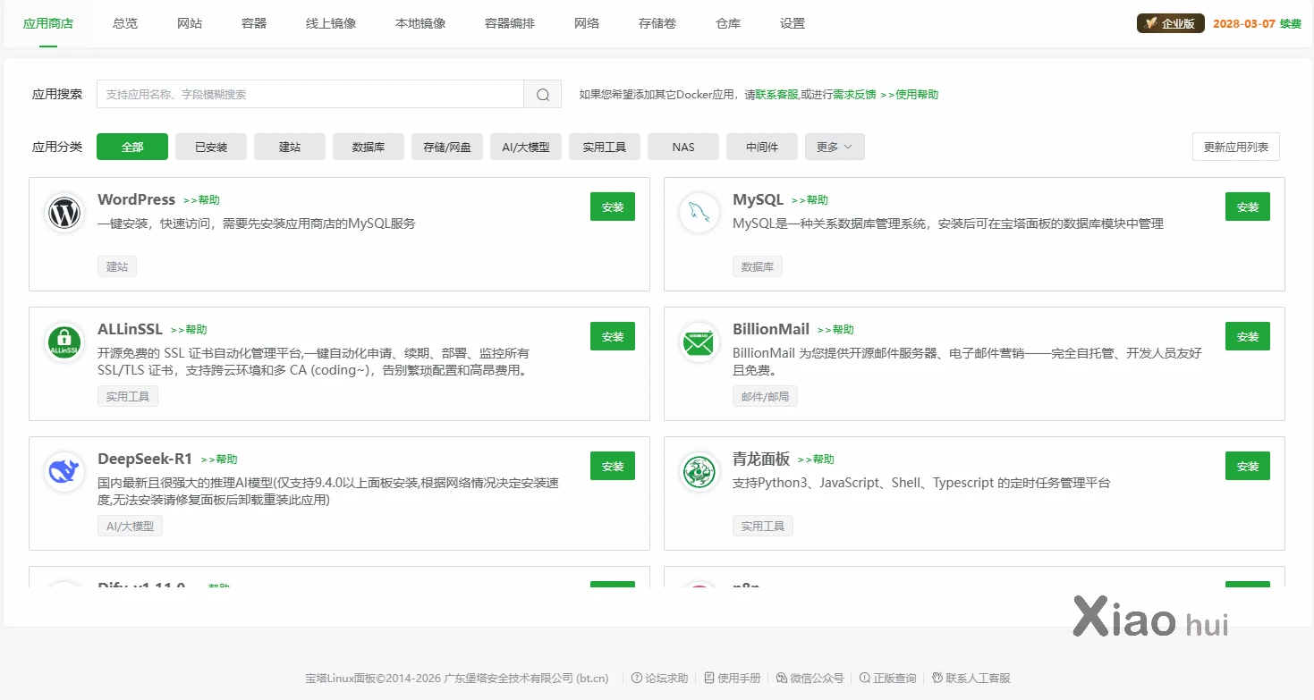
Task: Click the WordPress app logo icon
Action: pos(64,214)
